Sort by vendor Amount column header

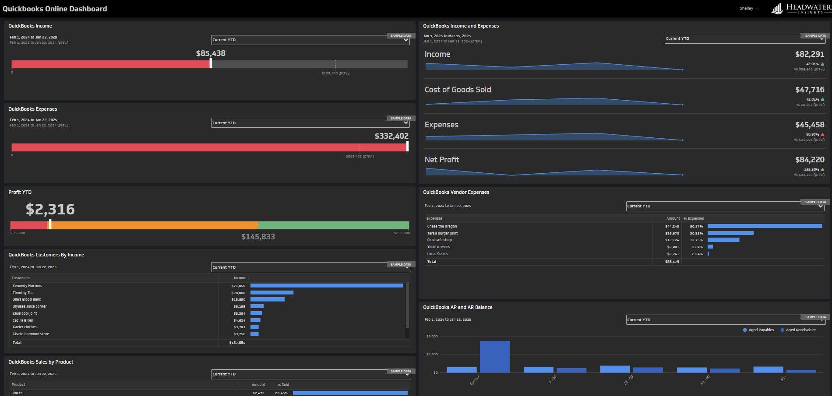point(673,218)
